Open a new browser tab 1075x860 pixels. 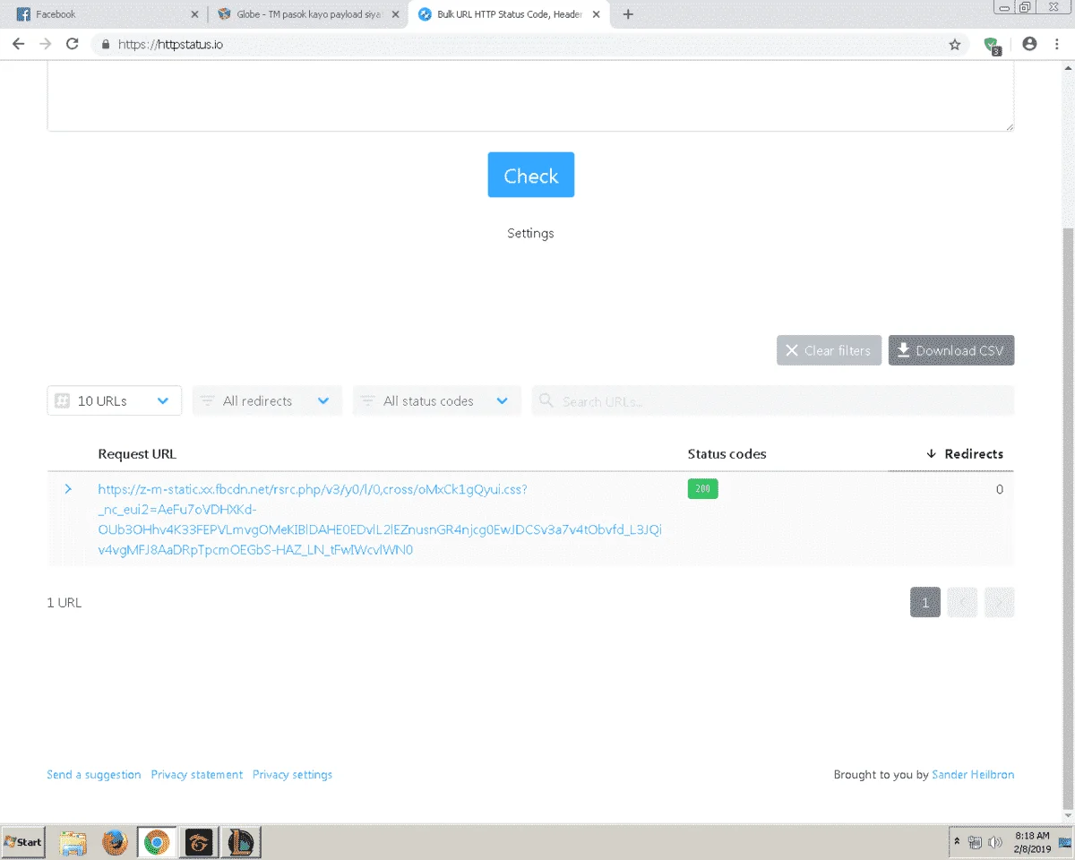pyautogui.click(x=628, y=14)
